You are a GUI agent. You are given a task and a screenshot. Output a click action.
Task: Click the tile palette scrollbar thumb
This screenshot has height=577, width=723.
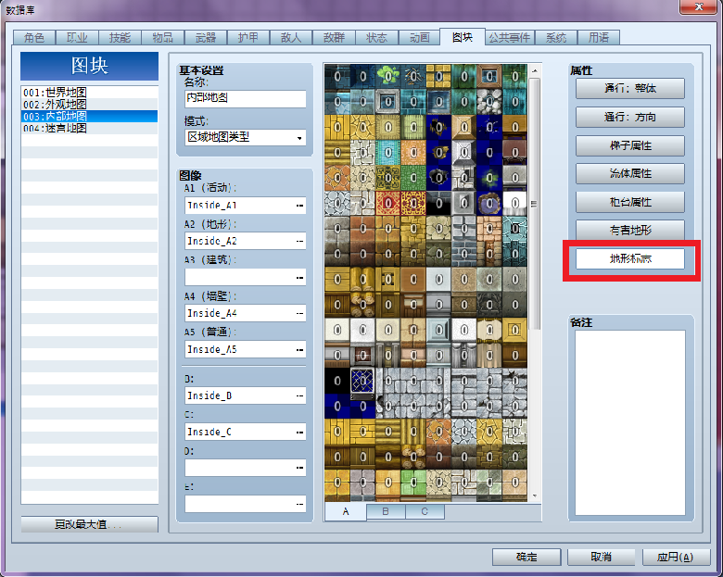[535, 204]
